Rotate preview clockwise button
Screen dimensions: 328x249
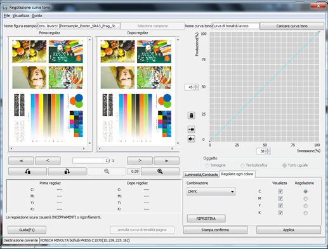(67, 172)
